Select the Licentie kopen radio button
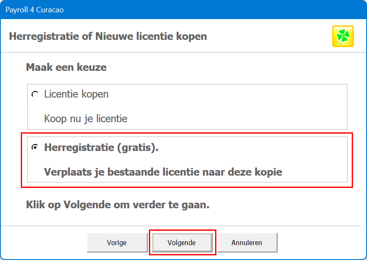 tap(35, 94)
